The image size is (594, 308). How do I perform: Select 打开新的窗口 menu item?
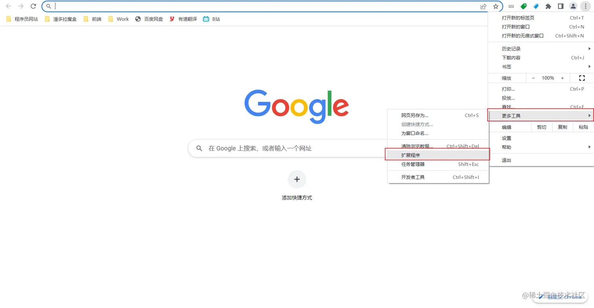click(x=541, y=27)
